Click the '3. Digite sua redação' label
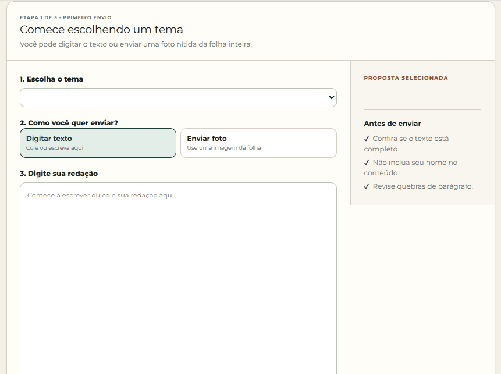 [59, 174]
